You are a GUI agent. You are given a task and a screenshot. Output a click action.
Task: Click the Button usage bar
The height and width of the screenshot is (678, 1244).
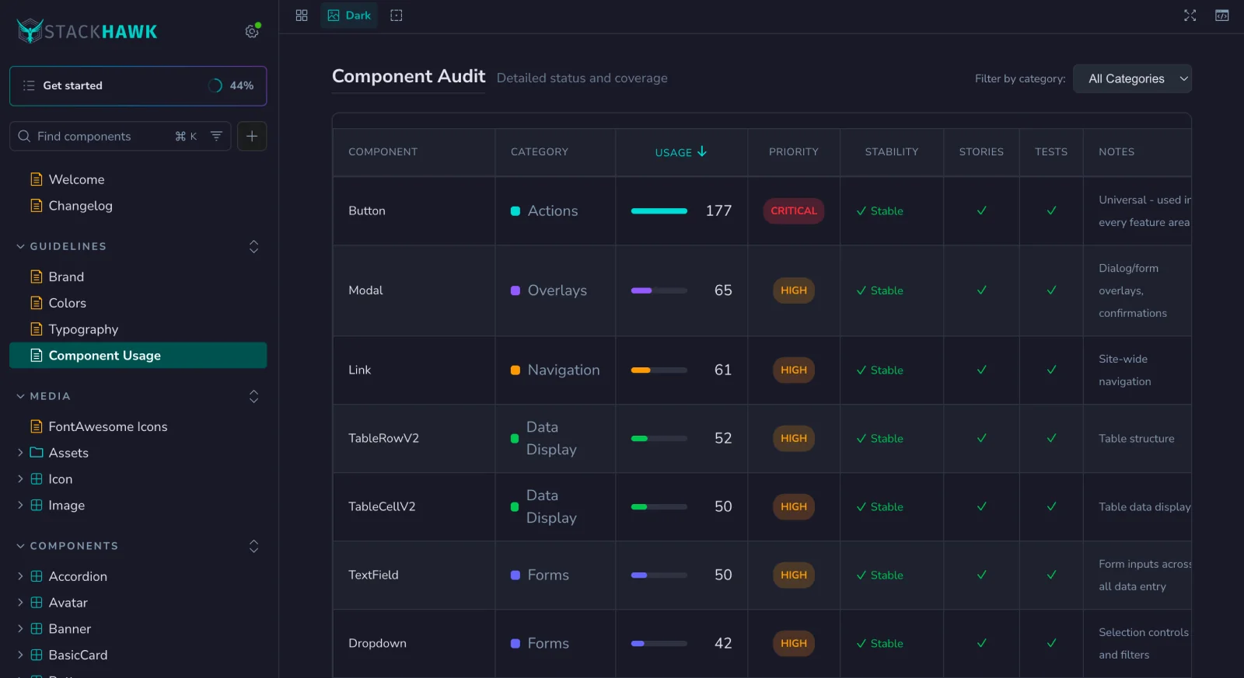pos(659,210)
